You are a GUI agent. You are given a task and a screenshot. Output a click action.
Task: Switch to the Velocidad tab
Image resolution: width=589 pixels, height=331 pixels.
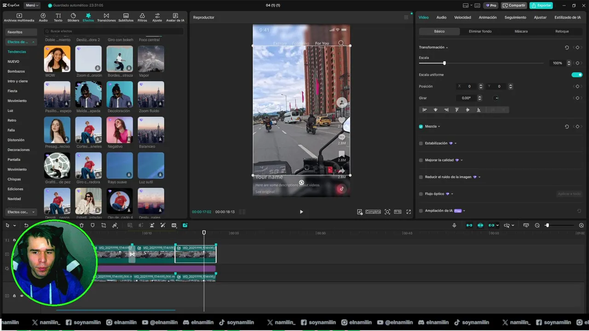click(462, 17)
